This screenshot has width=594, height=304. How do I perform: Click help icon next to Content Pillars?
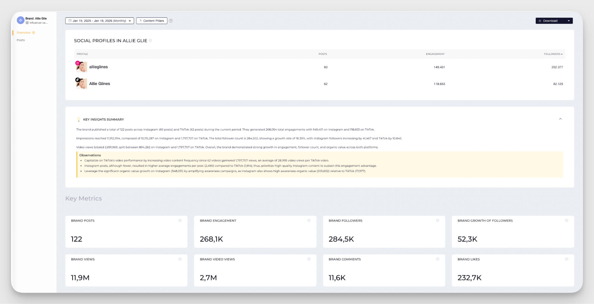click(171, 21)
